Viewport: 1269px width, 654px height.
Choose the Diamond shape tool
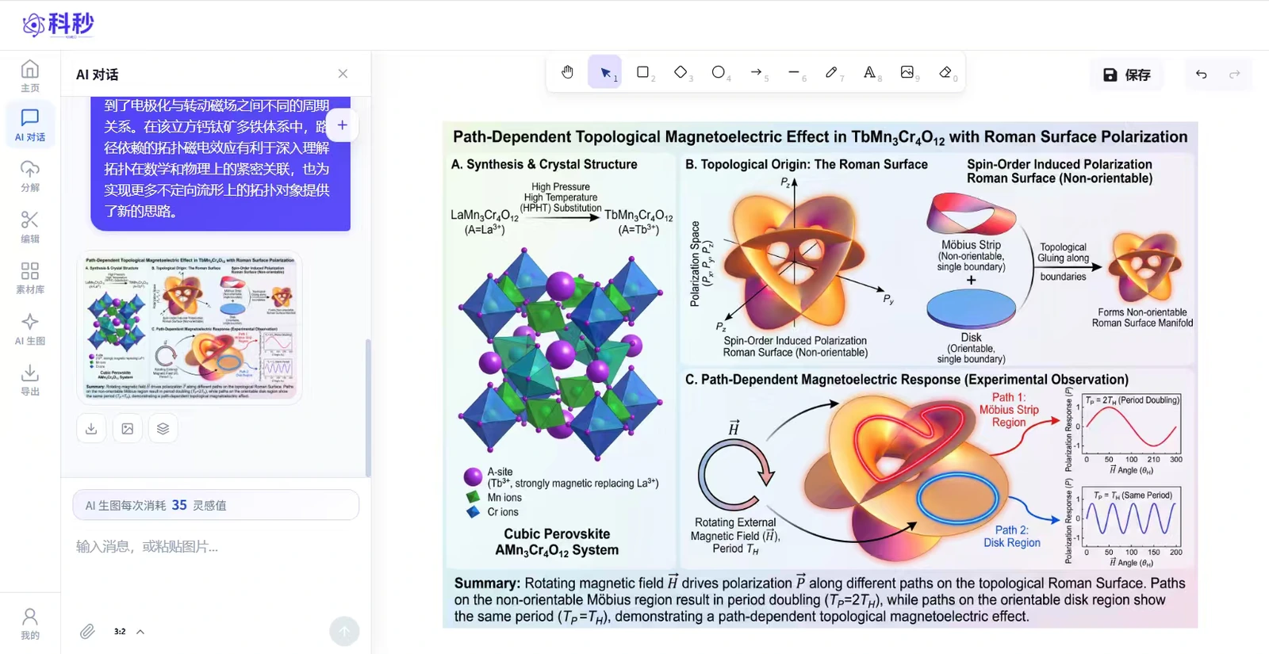(x=681, y=72)
